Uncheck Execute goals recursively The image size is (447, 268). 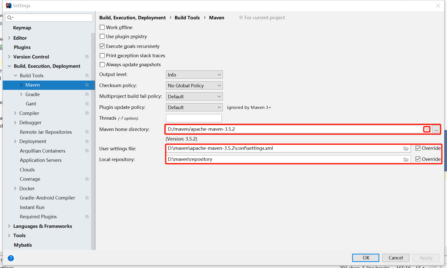(x=102, y=46)
